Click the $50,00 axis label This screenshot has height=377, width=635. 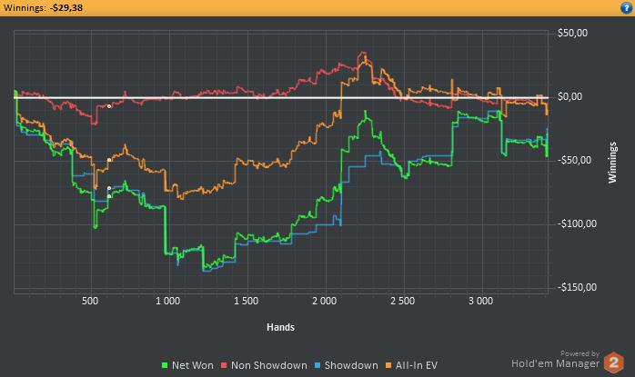point(572,34)
